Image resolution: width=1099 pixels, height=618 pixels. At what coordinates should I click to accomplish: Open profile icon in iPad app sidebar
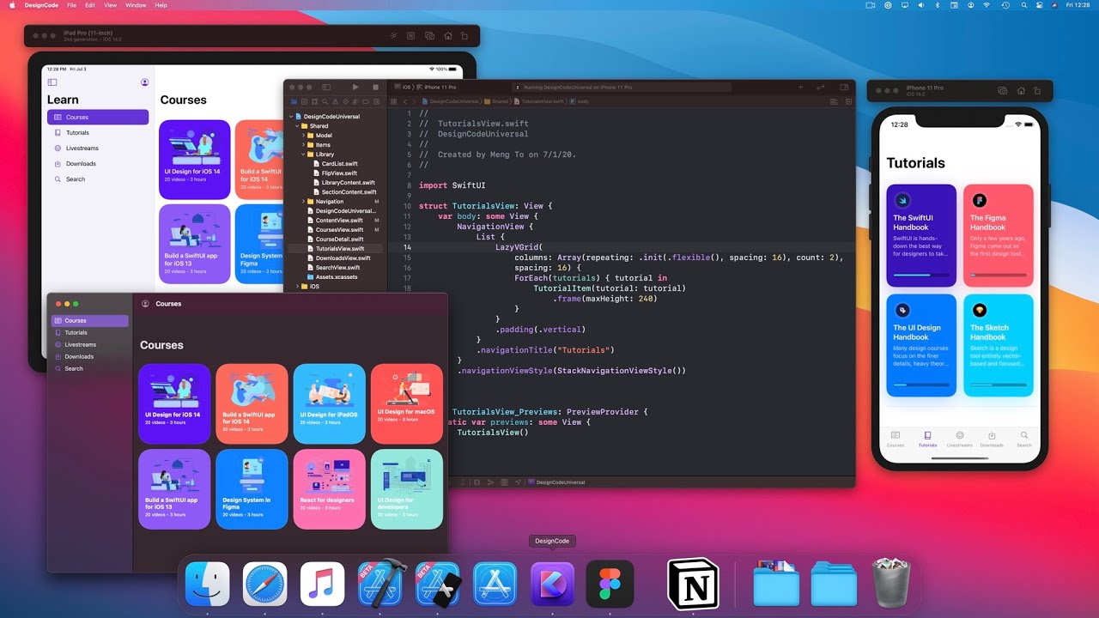pyautogui.click(x=144, y=82)
